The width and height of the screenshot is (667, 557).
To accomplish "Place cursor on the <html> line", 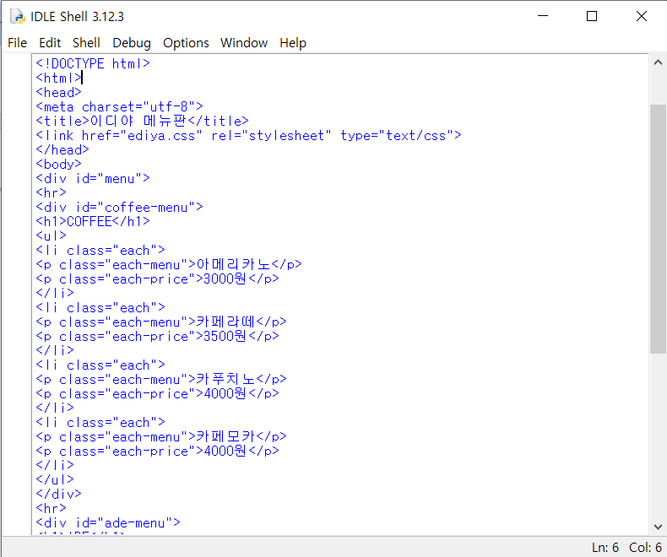I will (x=59, y=78).
